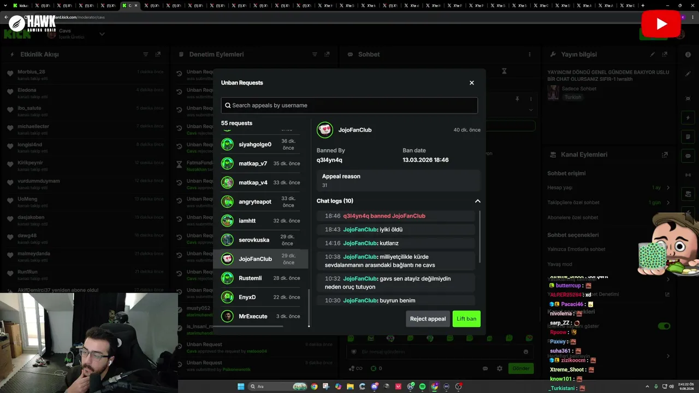Image resolution: width=699 pixels, height=393 pixels.
Task: Click the lightning bolt sidebar icon
Action: coord(688,117)
